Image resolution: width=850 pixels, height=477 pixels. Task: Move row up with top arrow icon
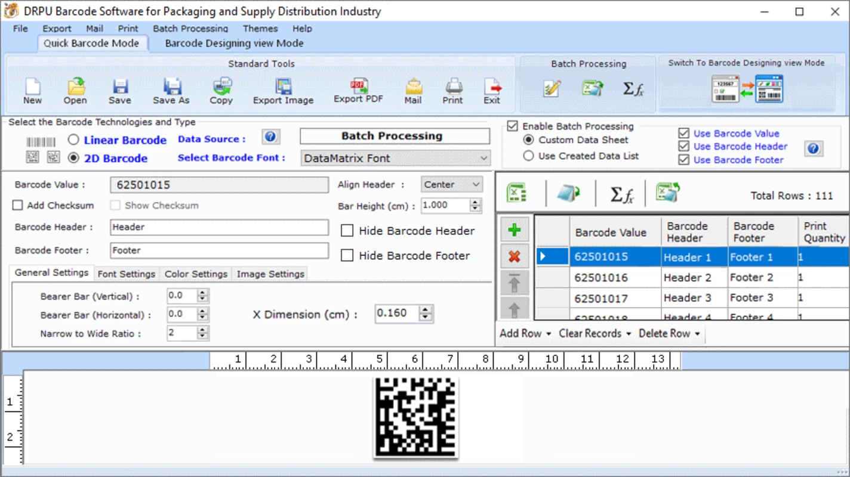514,284
